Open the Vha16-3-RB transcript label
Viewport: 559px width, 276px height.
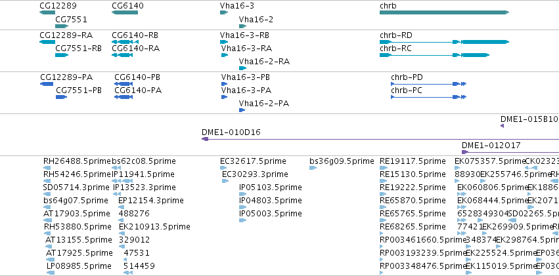tap(244, 35)
